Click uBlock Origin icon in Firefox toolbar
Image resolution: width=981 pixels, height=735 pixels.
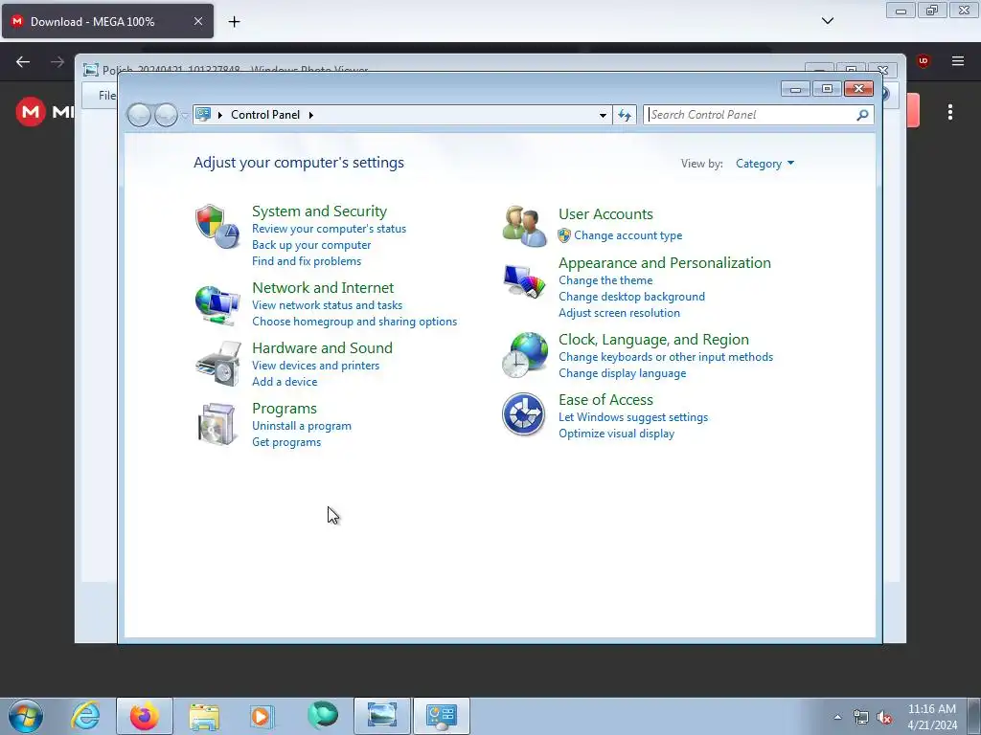(923, 61)
